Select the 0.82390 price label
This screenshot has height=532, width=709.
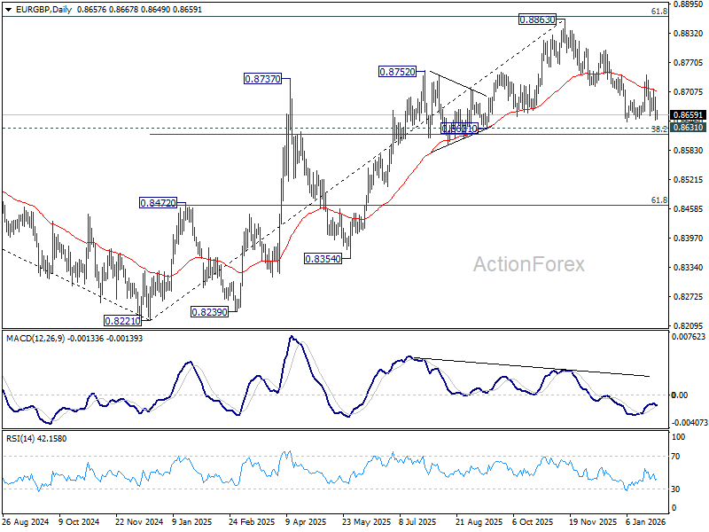209,312
